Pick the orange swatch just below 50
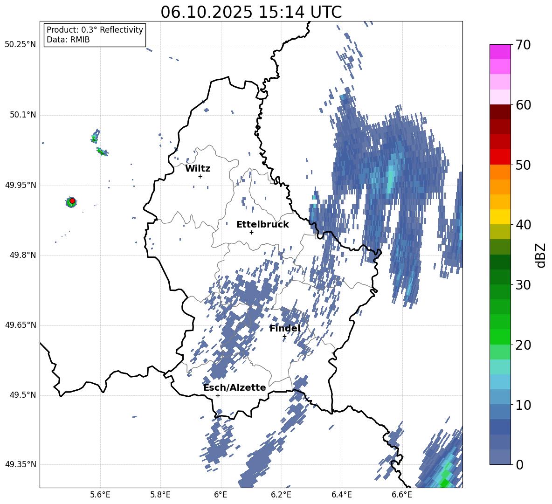The width and height of the screenshot is (552, 504). (500, 172)
